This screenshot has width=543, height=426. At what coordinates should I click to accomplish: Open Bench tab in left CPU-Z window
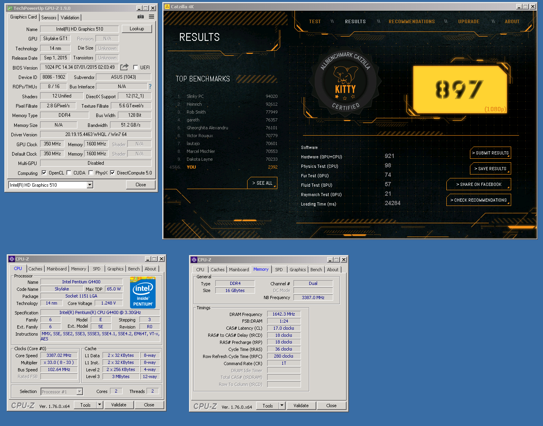[x=134, y=269]
